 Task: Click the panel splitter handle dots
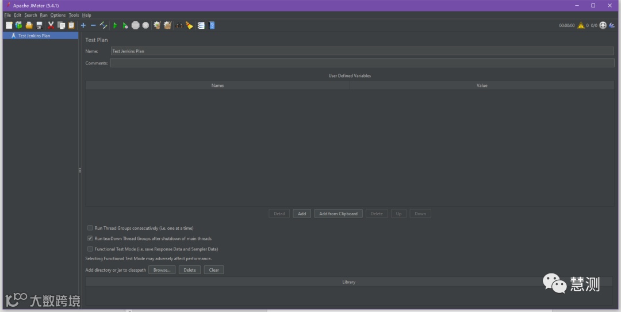[80, 170]
